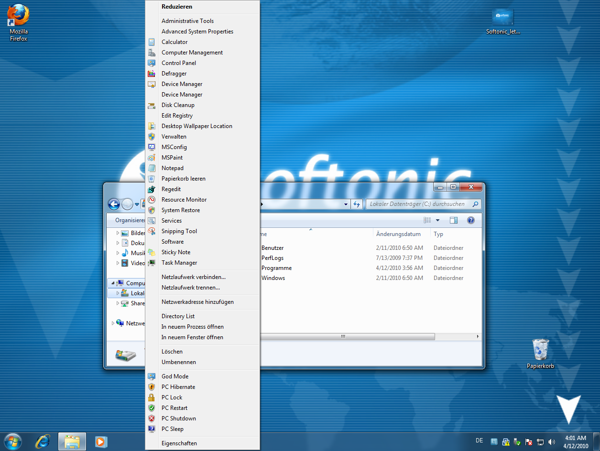
Task: Open Eigenschaften at menu bottom
Action: click(179, 443)
